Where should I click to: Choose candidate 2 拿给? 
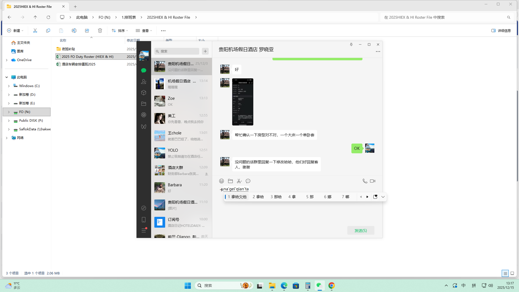(258, 197)
